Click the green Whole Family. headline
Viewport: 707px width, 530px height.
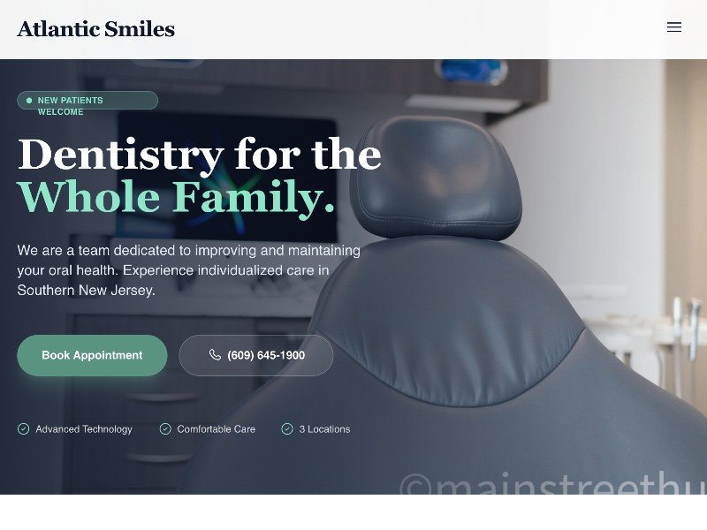176,197
